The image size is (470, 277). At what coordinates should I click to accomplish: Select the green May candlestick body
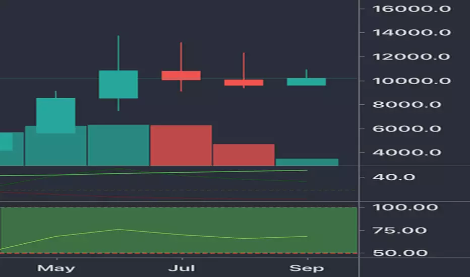[x=56, y=116]
